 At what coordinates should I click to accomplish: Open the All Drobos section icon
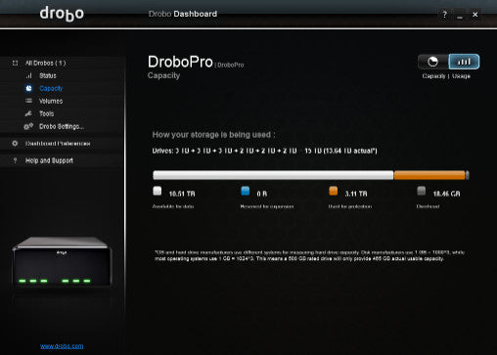point(15,63)
